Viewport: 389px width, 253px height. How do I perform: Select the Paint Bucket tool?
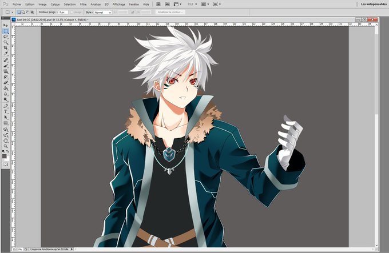(x=6, y=88)
